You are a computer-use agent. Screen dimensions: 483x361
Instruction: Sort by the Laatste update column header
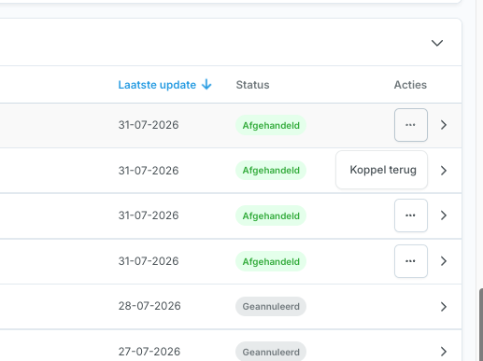(x=157, y=85)
